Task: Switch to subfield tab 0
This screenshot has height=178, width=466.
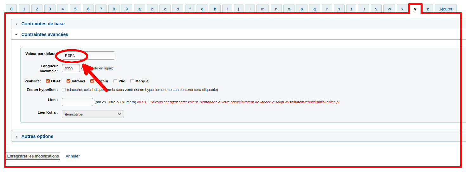Action: 11,9
